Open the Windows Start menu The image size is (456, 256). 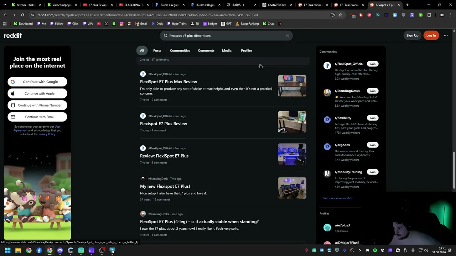click(7, 250)
